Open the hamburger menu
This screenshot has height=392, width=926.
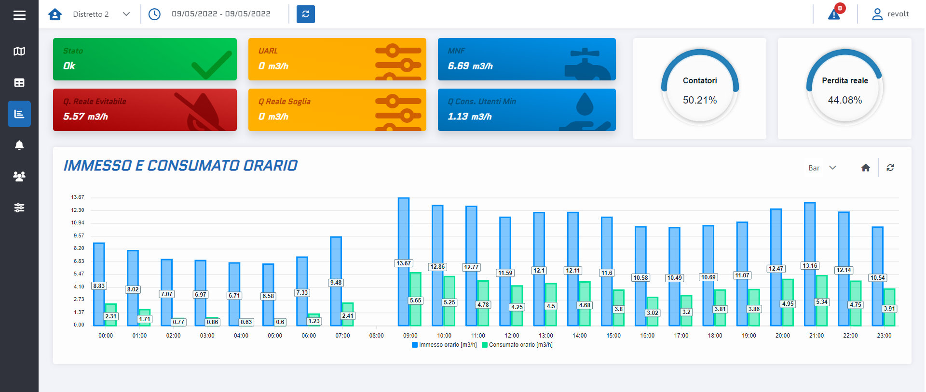(x=19, y=15)
